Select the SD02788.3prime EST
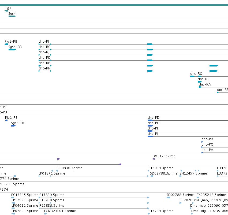The image size is (228, 215). coord(152,176)
